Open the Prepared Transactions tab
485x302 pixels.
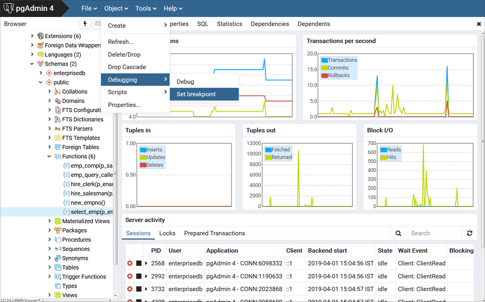[x=214, y=233]
